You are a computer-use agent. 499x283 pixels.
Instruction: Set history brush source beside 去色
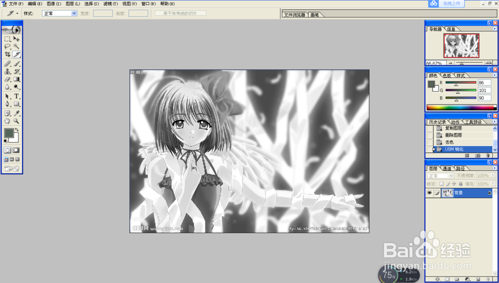pyautogui.click(x=430, y=142)
